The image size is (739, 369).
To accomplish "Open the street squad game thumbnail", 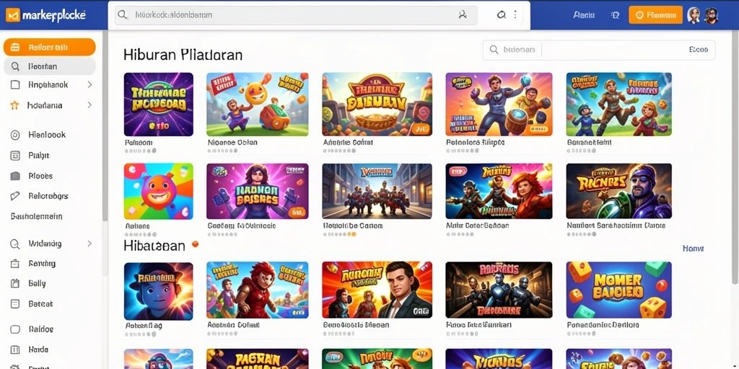I will [x=377, y=191].
